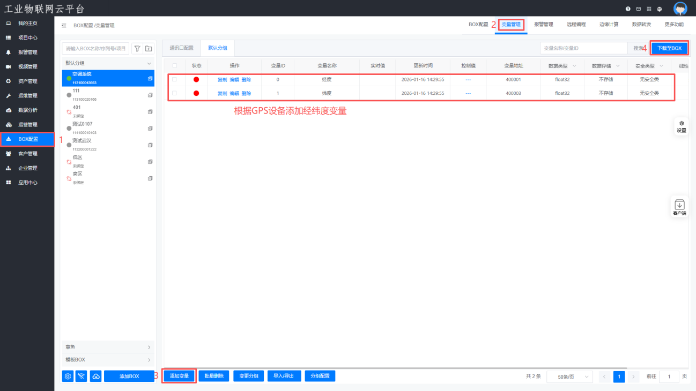Screen dimensions: 696x391
Task: Click the add group folder icon
Action: point(149,49)
